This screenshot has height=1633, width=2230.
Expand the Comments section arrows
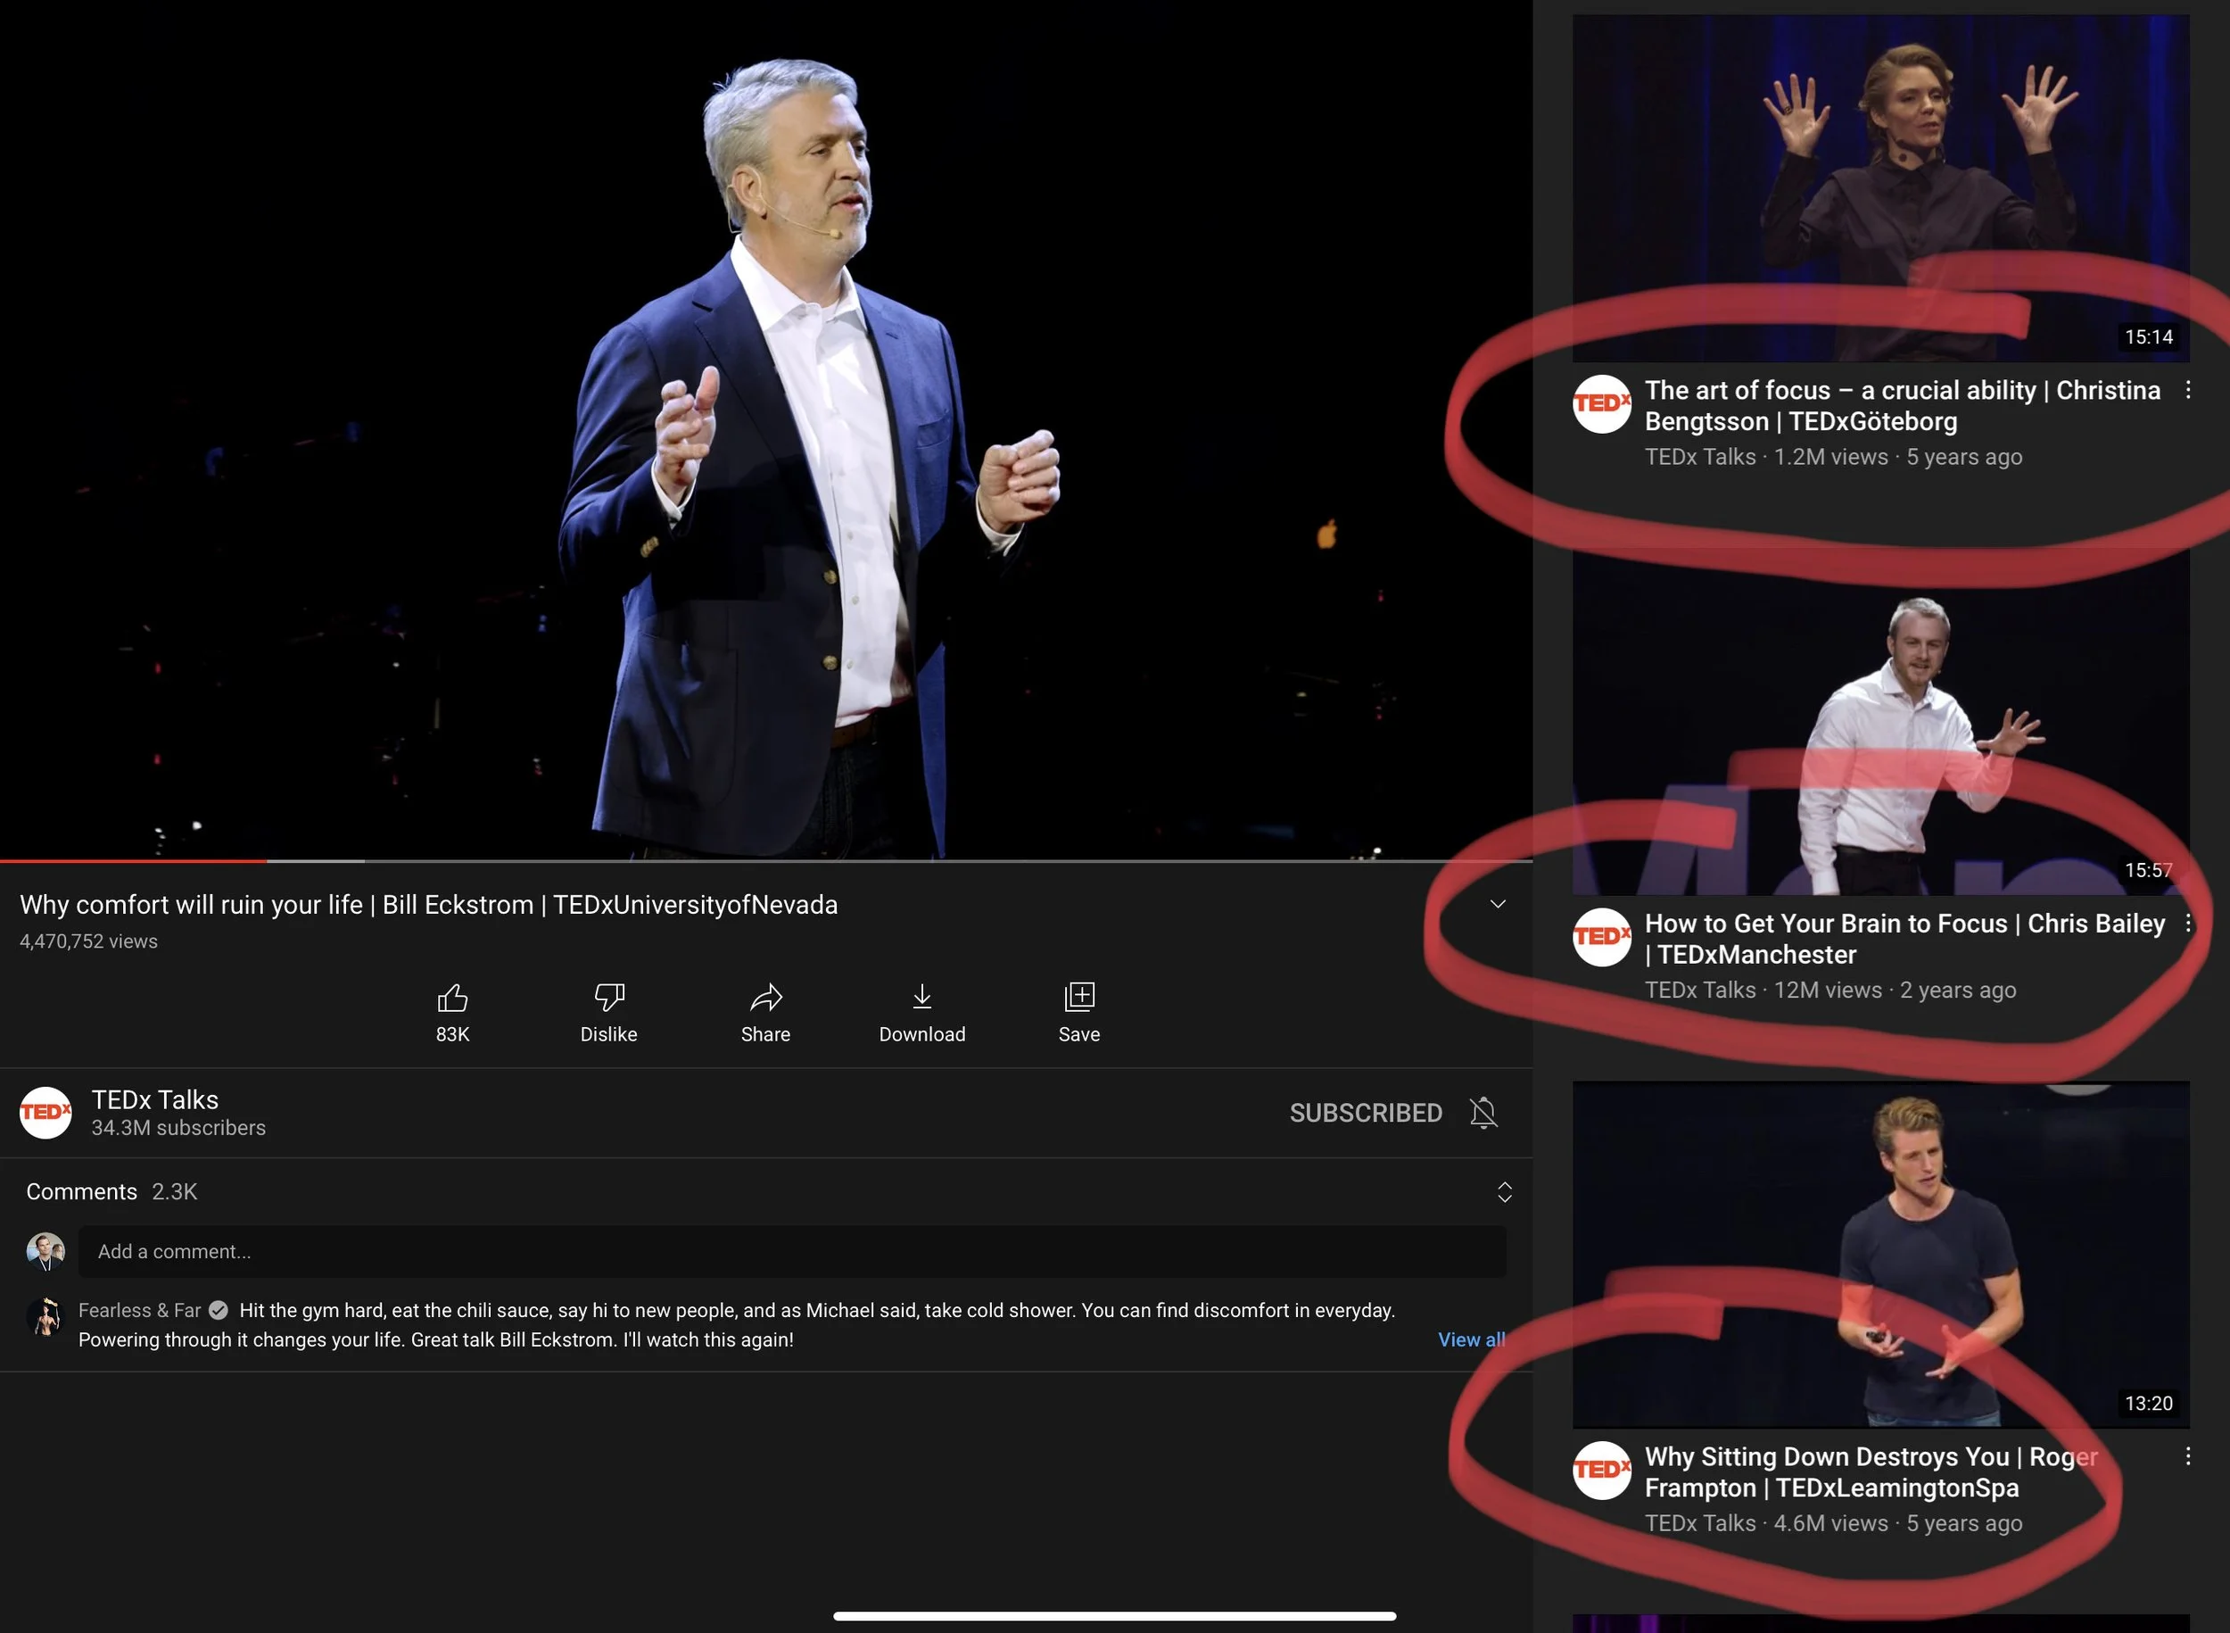(1504, 1192)
